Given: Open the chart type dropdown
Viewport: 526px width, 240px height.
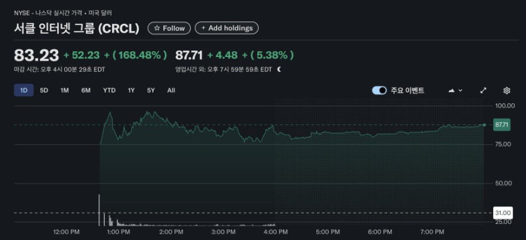Looking at the screenshot, I should (455, 90).
